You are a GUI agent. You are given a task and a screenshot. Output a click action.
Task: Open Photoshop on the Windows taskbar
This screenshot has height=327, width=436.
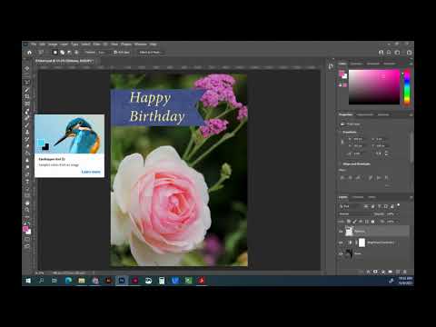[x=122, y=281]
